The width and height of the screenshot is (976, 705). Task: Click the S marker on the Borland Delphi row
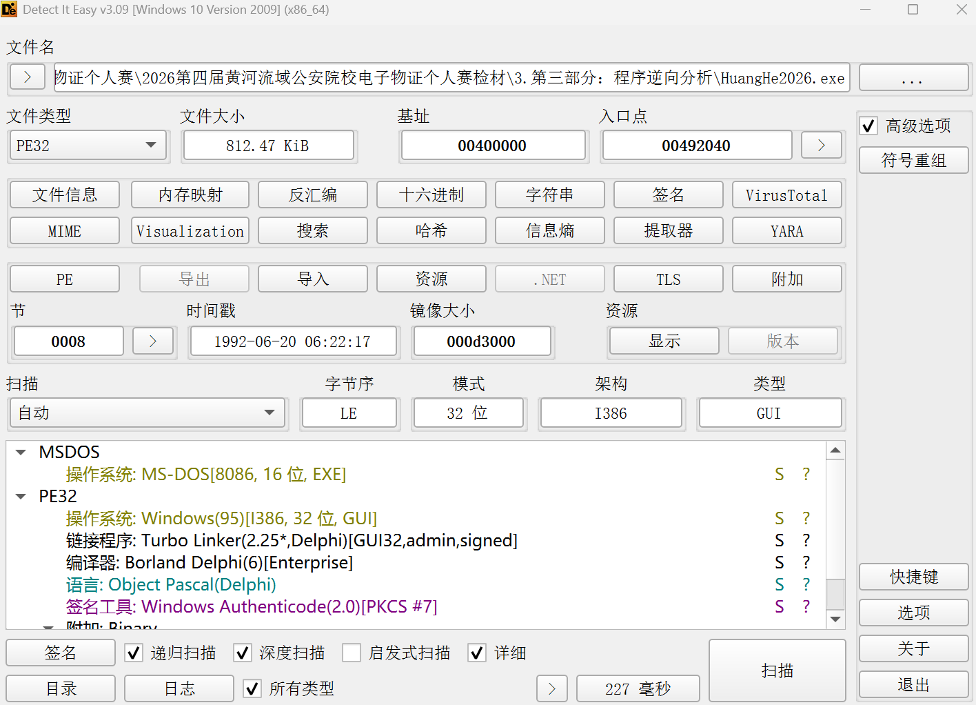780,562
